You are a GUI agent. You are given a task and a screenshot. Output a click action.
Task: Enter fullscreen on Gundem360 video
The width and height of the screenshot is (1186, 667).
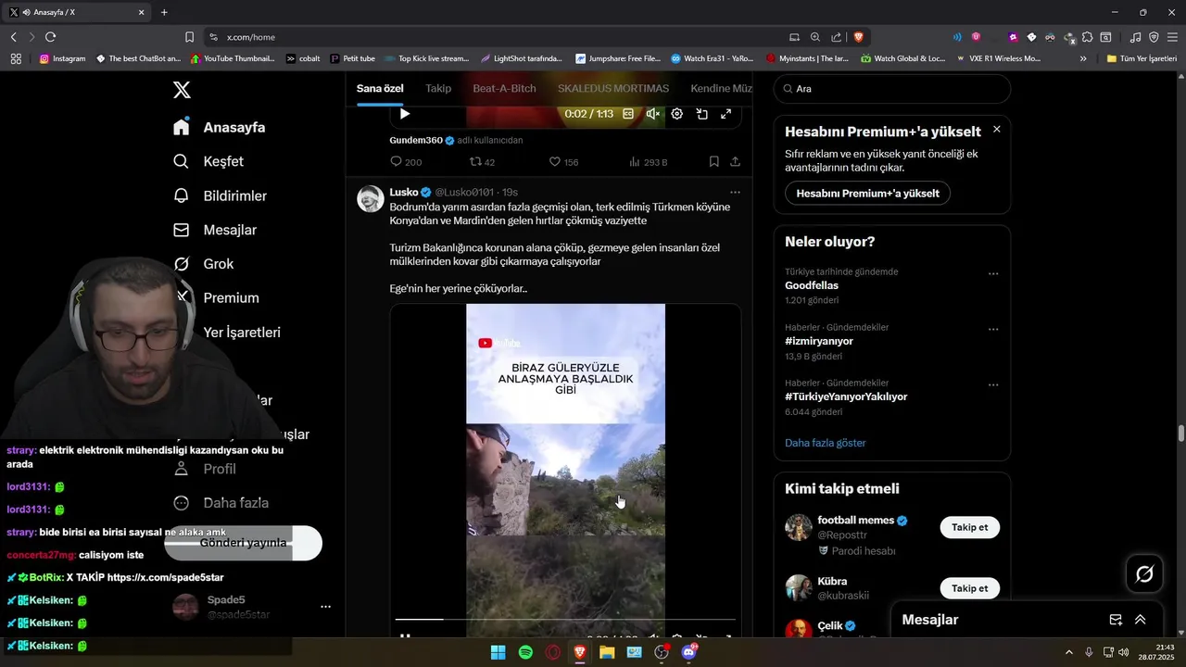tap(726, 114)
